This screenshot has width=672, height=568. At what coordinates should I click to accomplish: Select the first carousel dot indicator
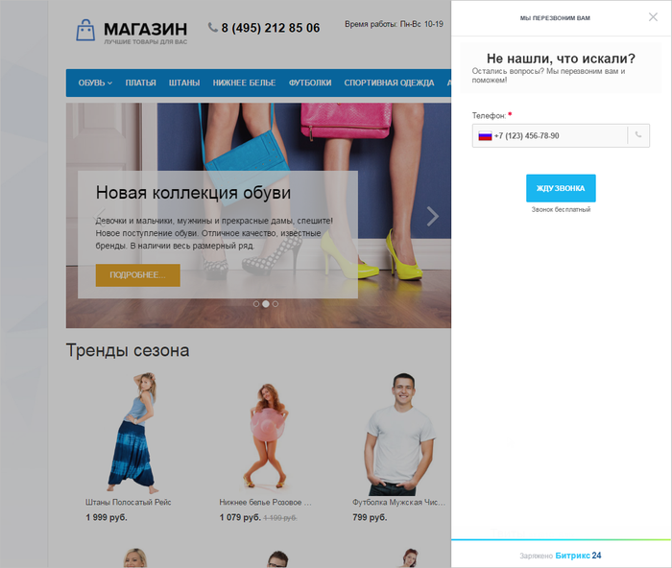256,304
